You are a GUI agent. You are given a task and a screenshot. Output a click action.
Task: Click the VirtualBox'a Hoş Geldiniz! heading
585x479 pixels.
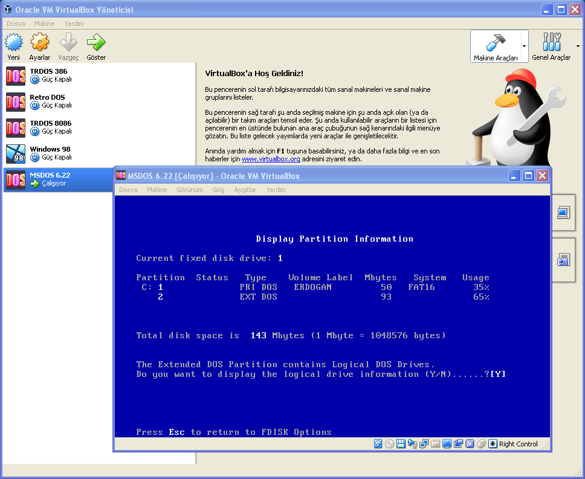254,74
